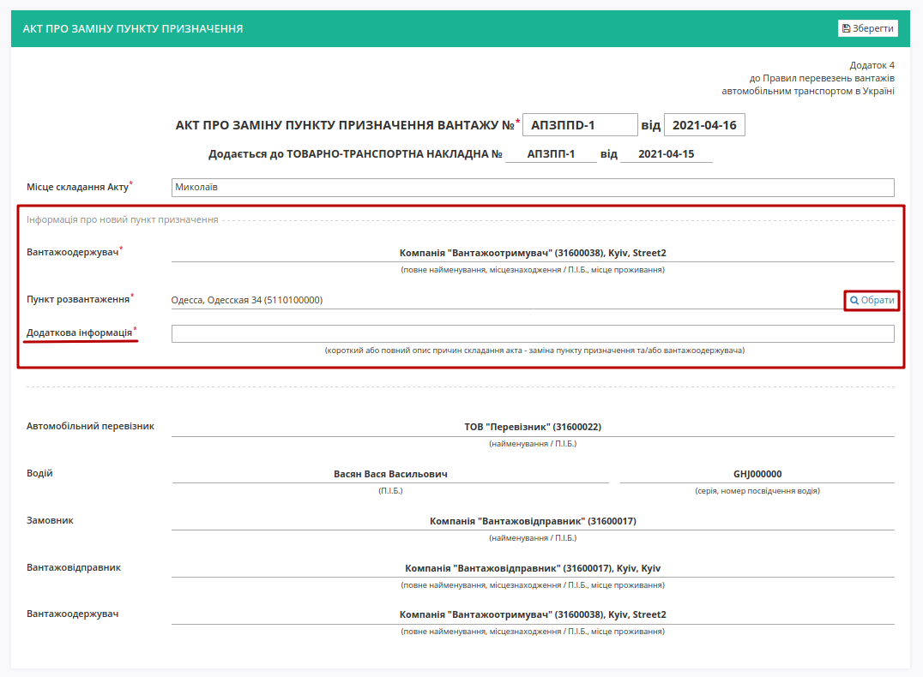923x677 pixels.
Task: Click the act date field 2021-04-16
Action: tap(704, 125)
